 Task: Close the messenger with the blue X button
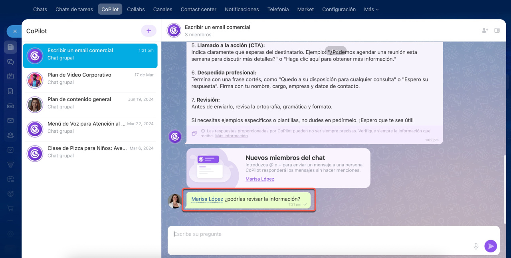point(14,31)
